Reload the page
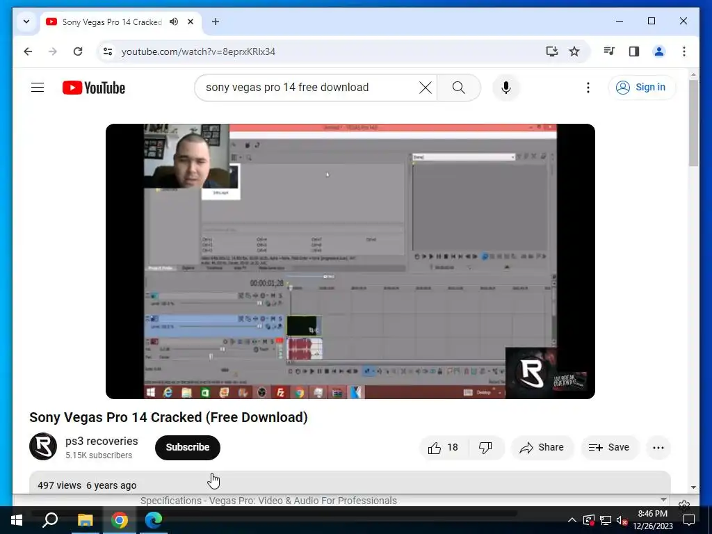 [x=78, y=51]
